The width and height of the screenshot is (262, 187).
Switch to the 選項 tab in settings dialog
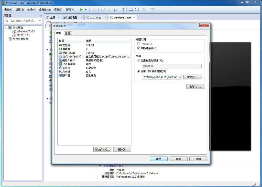[68, 33]
